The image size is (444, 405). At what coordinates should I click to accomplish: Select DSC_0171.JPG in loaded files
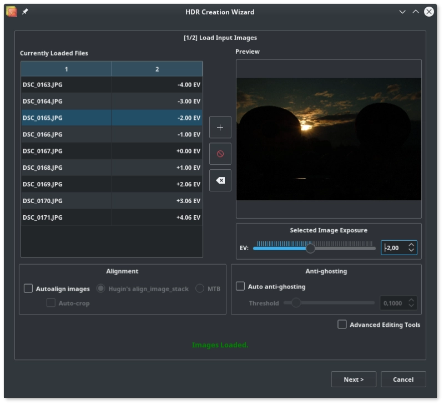point(66,217)
